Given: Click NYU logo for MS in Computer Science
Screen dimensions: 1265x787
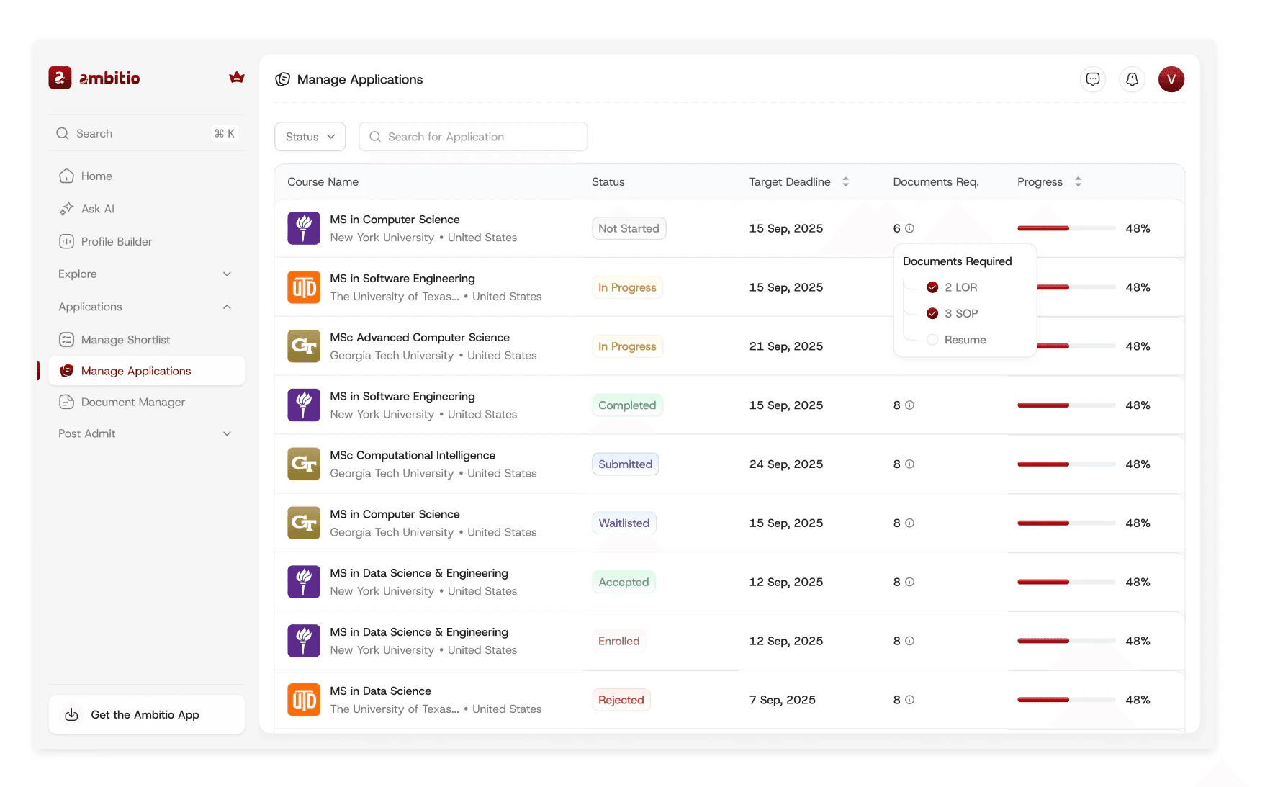Looking at the screenshot, I should 304,228.
